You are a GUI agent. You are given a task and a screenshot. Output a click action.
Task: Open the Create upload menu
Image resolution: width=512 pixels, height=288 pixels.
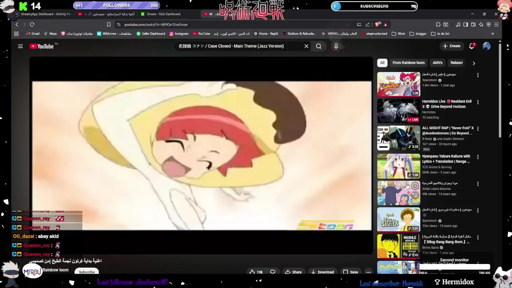[x=452, y=46]
